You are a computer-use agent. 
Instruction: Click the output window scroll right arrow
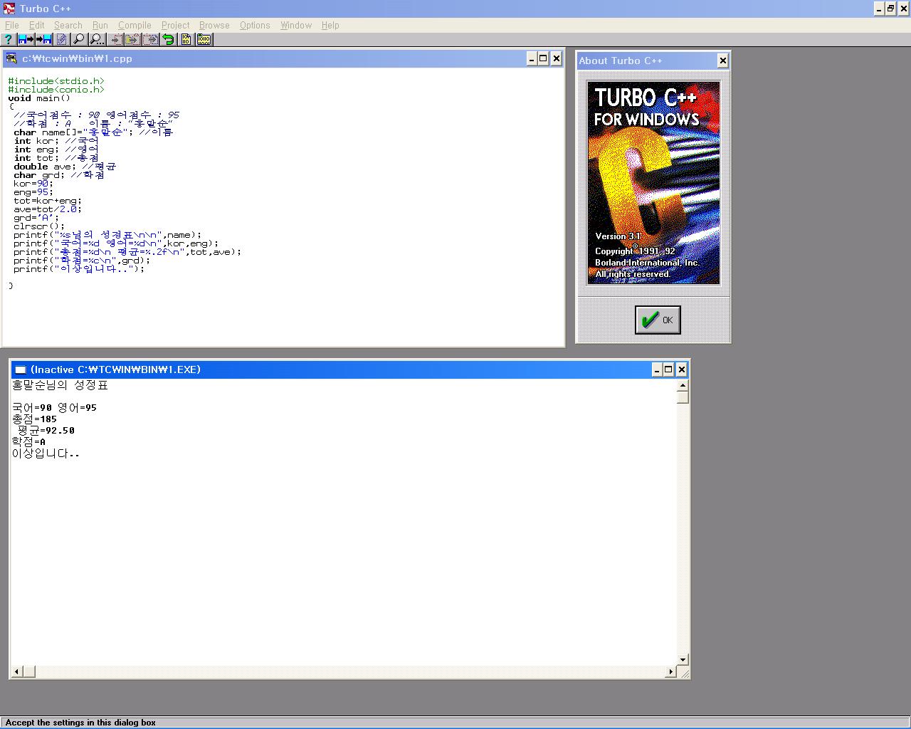tap(670, 671)
